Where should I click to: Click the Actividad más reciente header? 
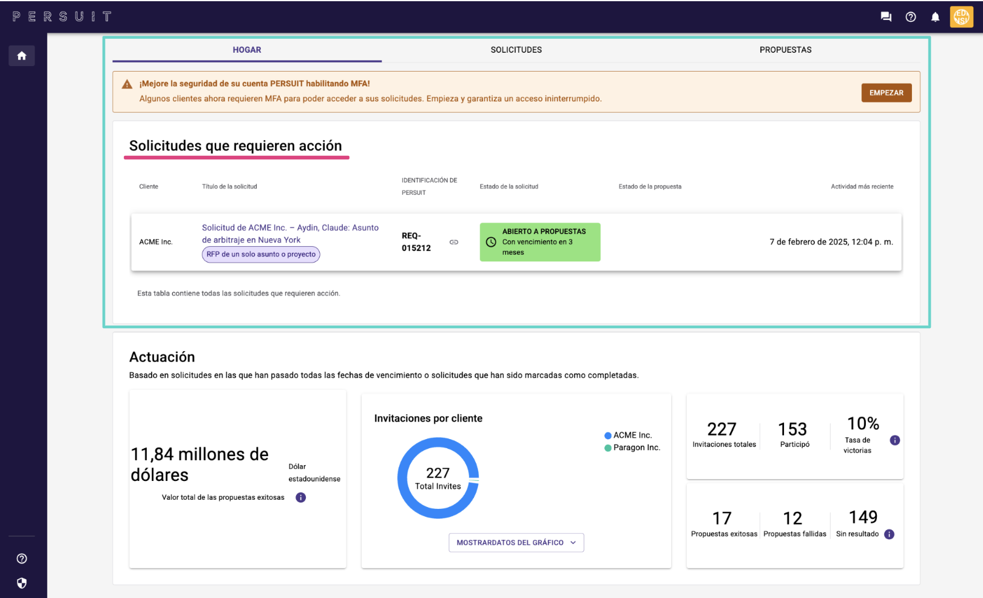pyautogui.click(x=862, y=187)
